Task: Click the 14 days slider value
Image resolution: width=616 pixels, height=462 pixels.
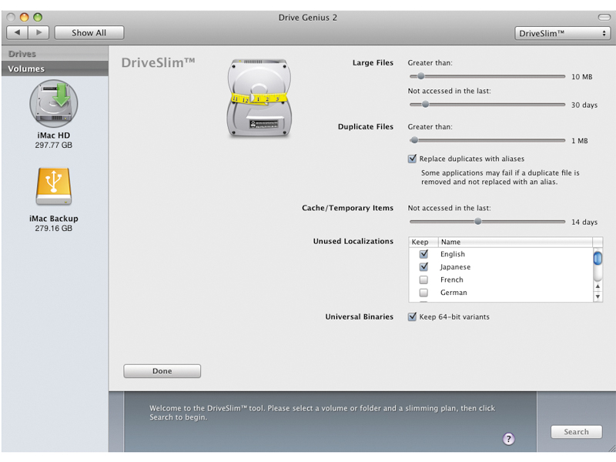Action: click(584, 222)
